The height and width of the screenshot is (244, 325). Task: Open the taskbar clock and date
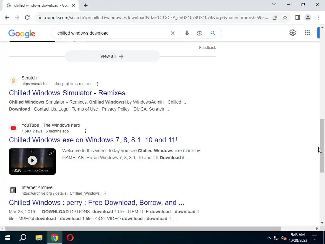point(298,238)
